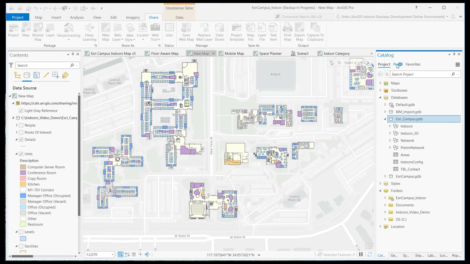Select List By Data Source icon
The width and height of the screenshot is (470, 264).
pyautogui.click(x=27, y=75)
